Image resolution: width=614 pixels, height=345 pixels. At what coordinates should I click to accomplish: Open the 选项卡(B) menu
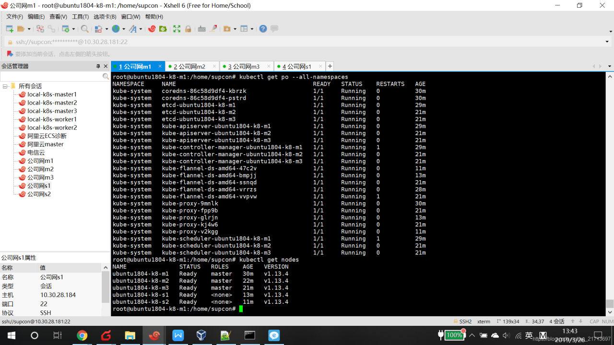tap(105, 17)
